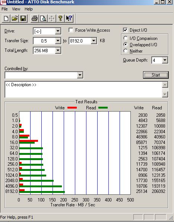Expand the Controlled by dropdown
This screenshot has height=222, width=174.
pos(80,75)
